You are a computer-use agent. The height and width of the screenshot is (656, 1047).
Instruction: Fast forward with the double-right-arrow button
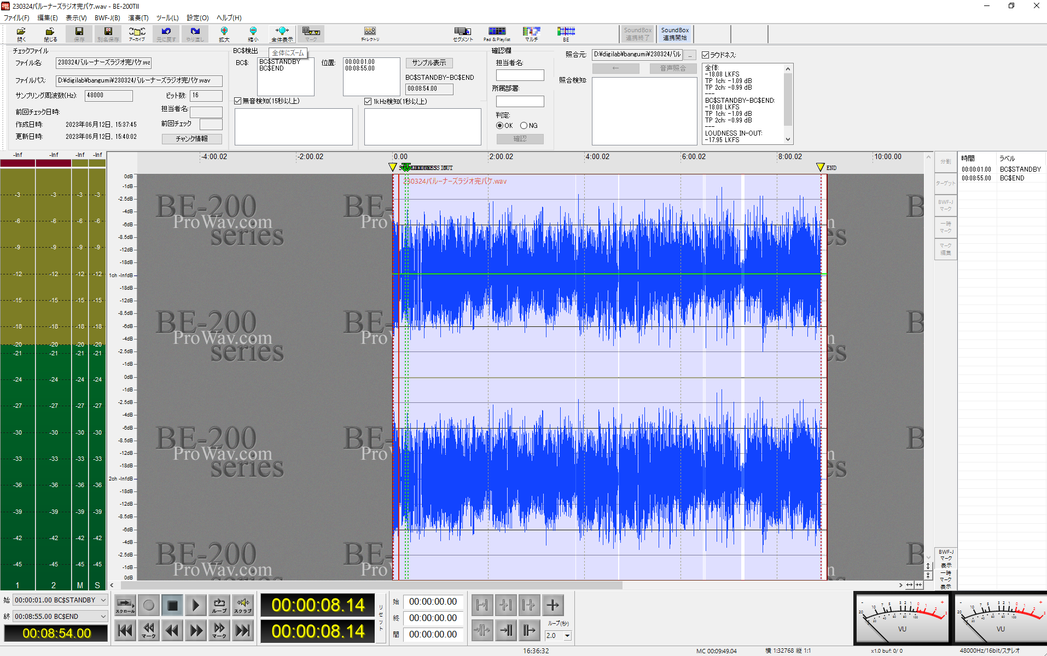[196, 630]
